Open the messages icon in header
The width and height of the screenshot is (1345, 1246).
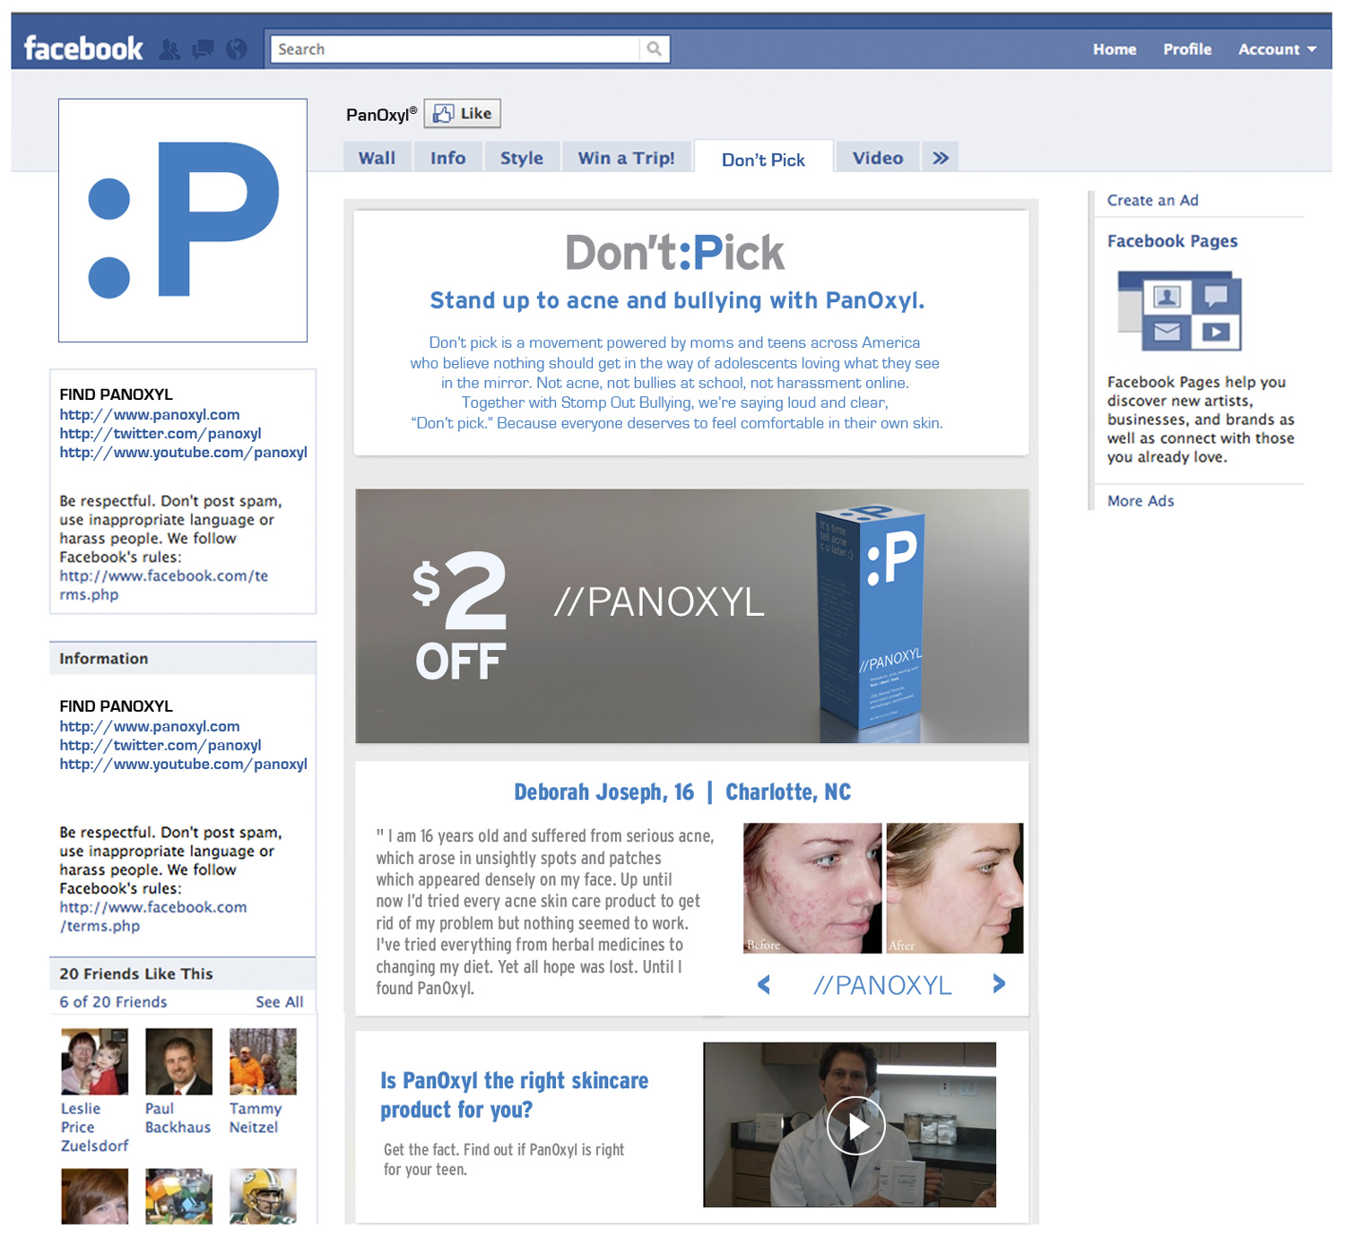click(x=204, y=49)
